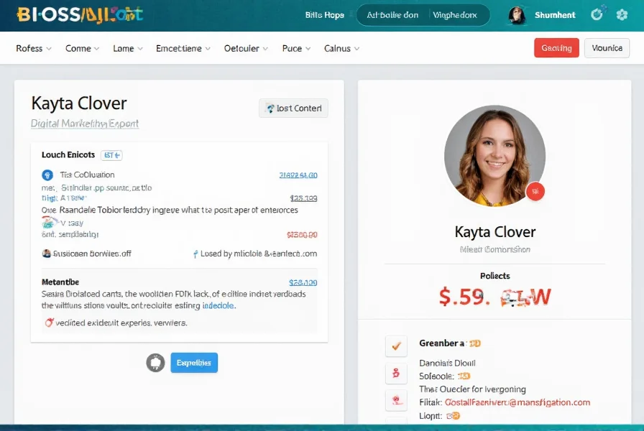
Task: Toggle the checkmark next to Greanber a
Action: pyautogui.click(x=396, y=346)
